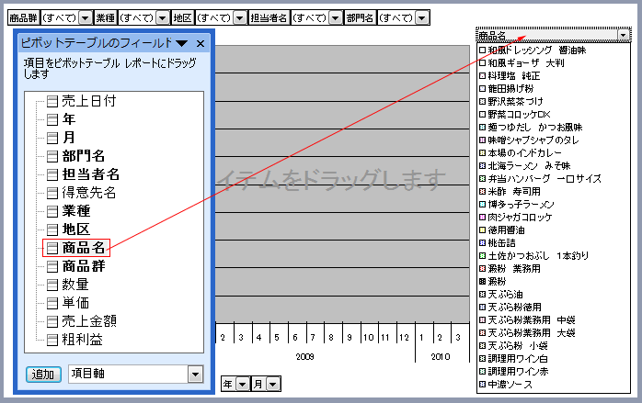Open the field list panel options arrow

coord(182,43)
